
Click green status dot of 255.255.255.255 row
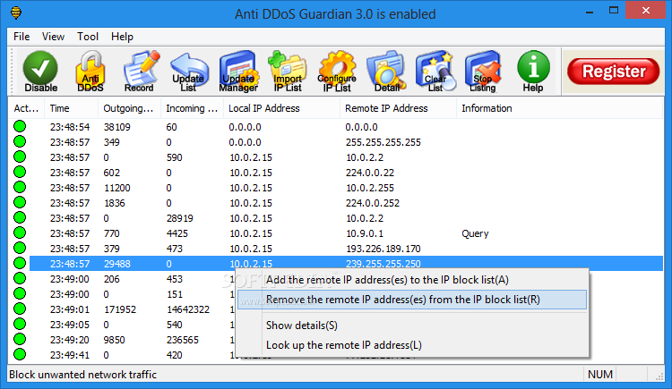[20, 141]
